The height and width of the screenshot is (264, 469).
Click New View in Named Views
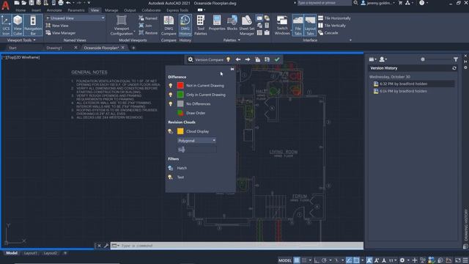pyautogui.click(x=57, y=26)
